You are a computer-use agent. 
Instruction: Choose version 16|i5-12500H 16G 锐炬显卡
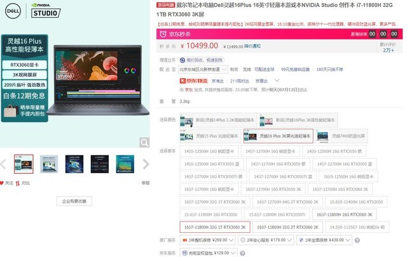click(348, 176)
